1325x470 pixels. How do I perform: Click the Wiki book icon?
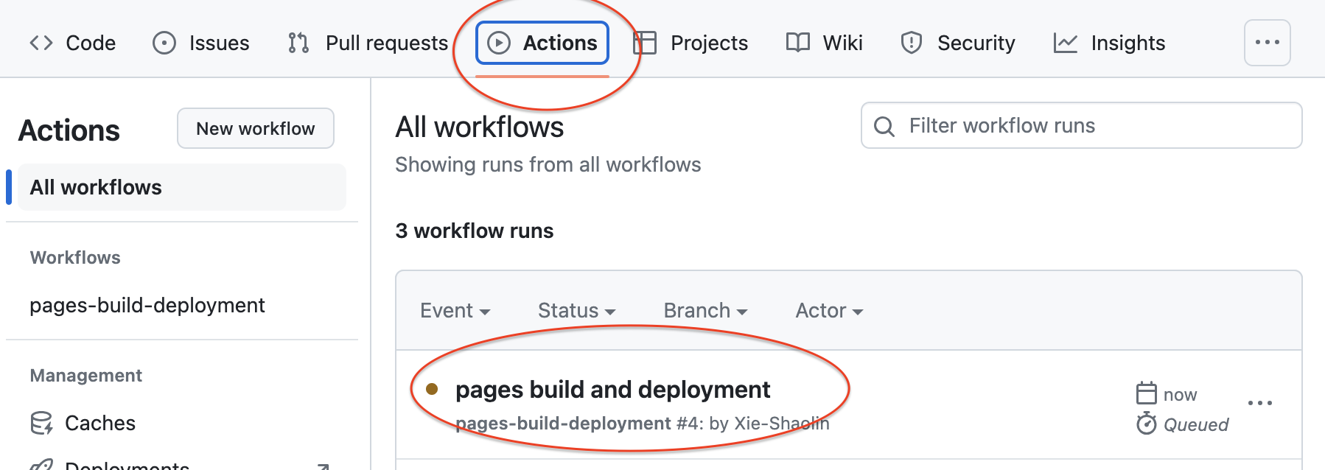click(798, 43)
